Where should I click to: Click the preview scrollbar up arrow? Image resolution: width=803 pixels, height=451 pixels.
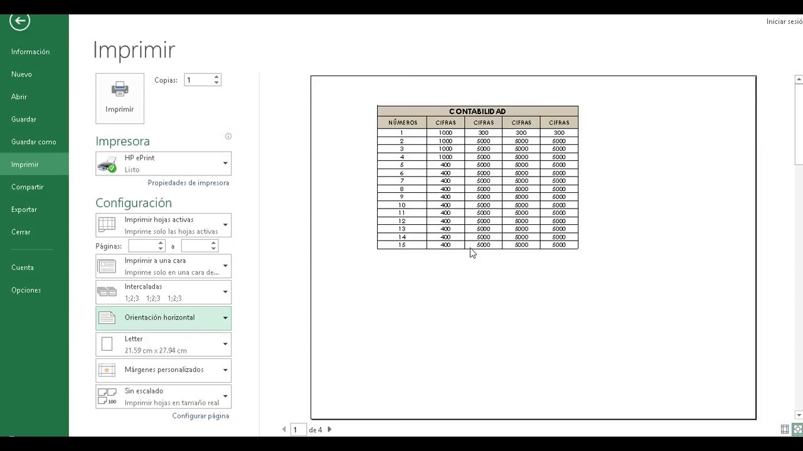point(799,80)
